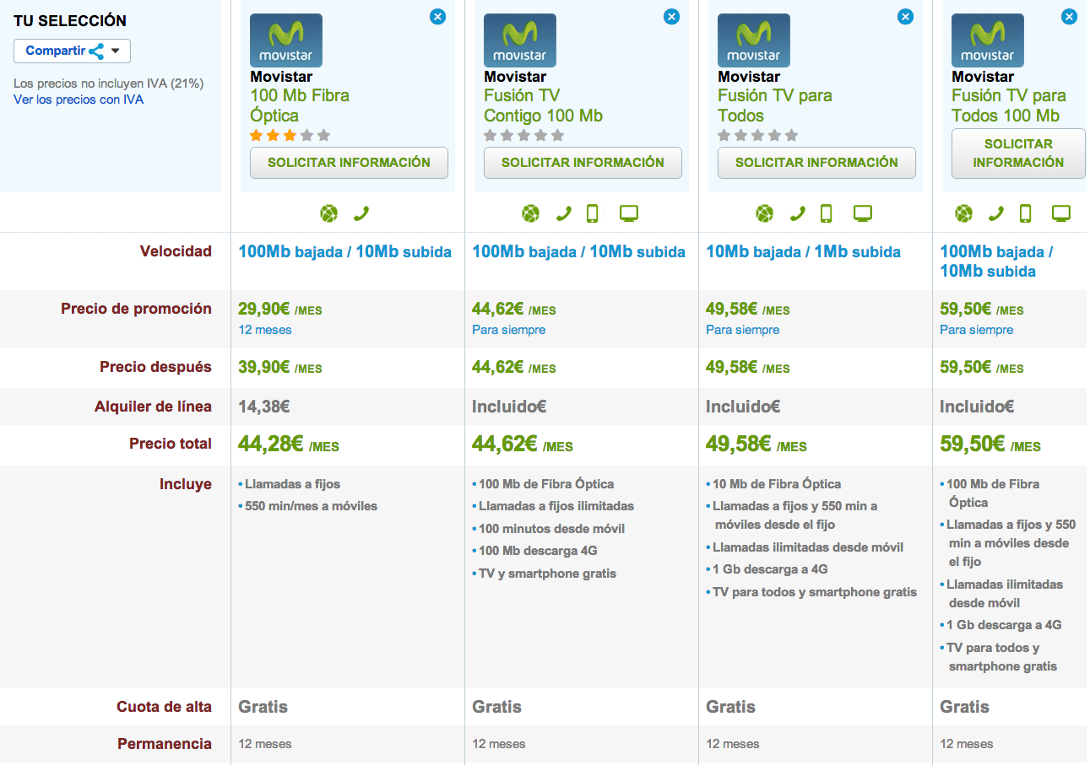
Task: Request information for Fusión TV Contigo 100 Mb
Action: tap(583, 163)
